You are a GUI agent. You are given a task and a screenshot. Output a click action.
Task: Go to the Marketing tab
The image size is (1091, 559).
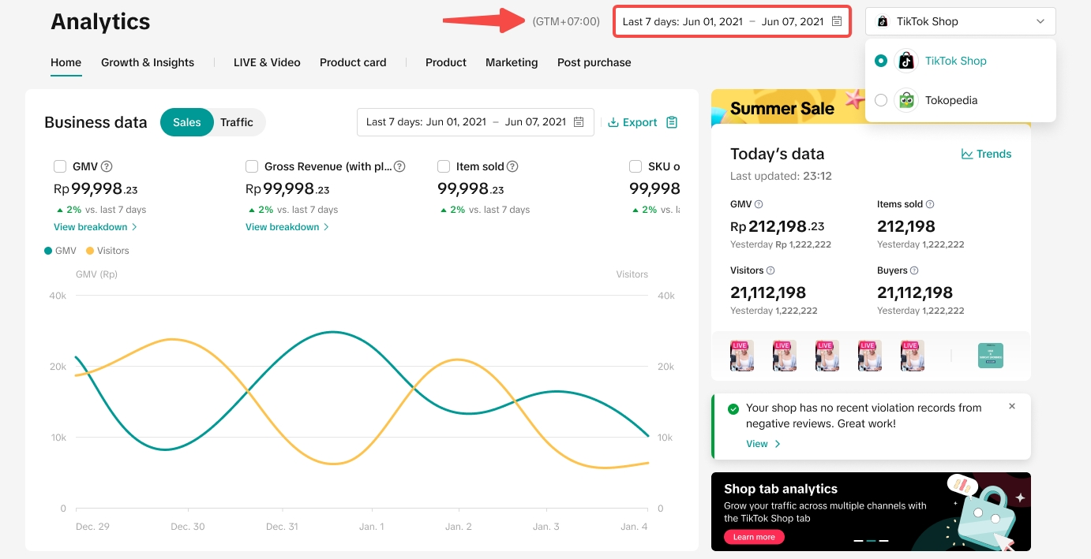point(512,62)
